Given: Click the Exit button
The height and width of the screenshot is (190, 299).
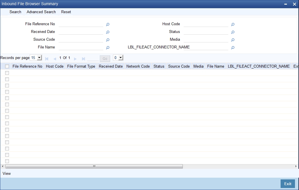Looking at the screenshot, I should click(x=288, y=184).
